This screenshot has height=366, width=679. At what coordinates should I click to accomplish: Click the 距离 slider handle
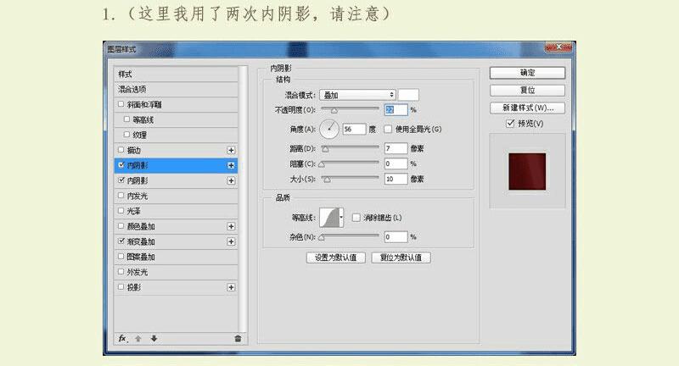click(x=325, y=149)
